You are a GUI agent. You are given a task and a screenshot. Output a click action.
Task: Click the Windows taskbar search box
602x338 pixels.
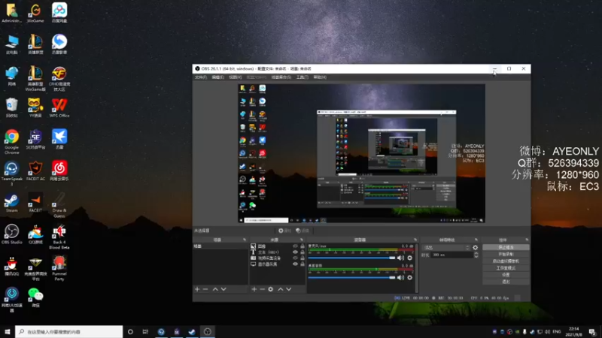[69, 331]
